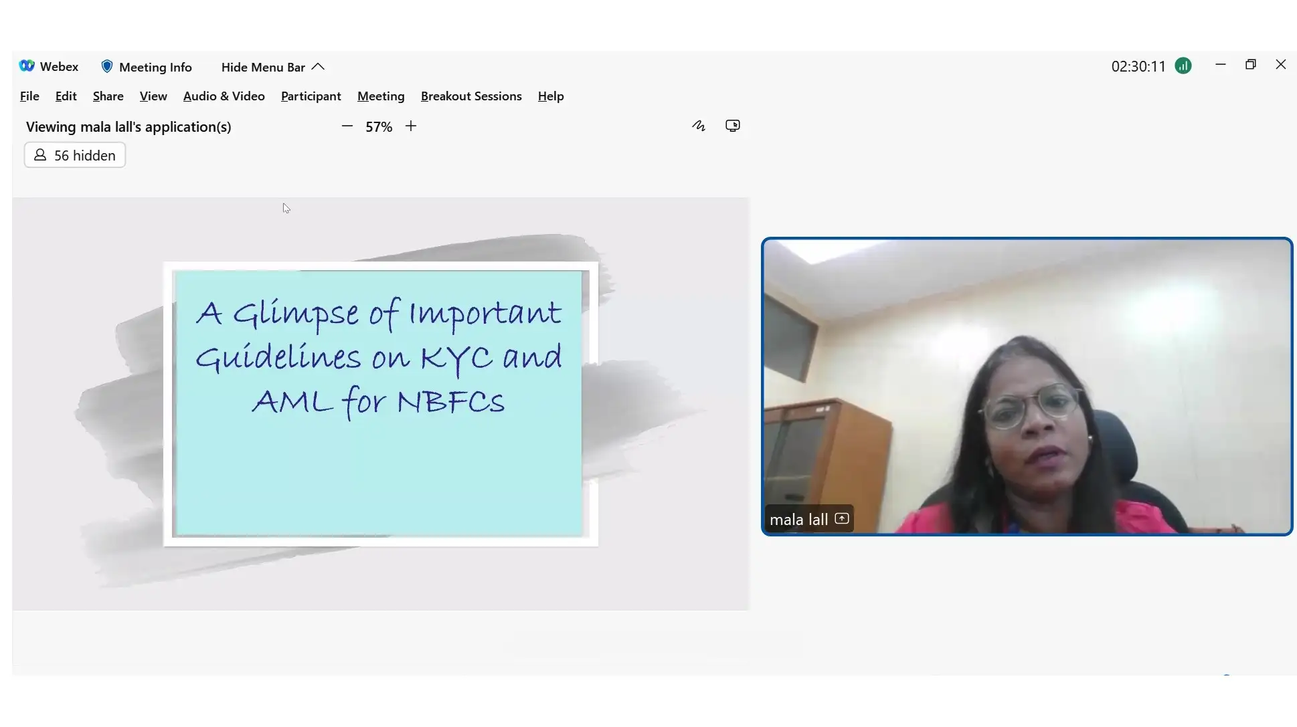1297x727 pixels.
Task: Click the meeting timer 02:30:11
Action: click(x=1138, y=67)
